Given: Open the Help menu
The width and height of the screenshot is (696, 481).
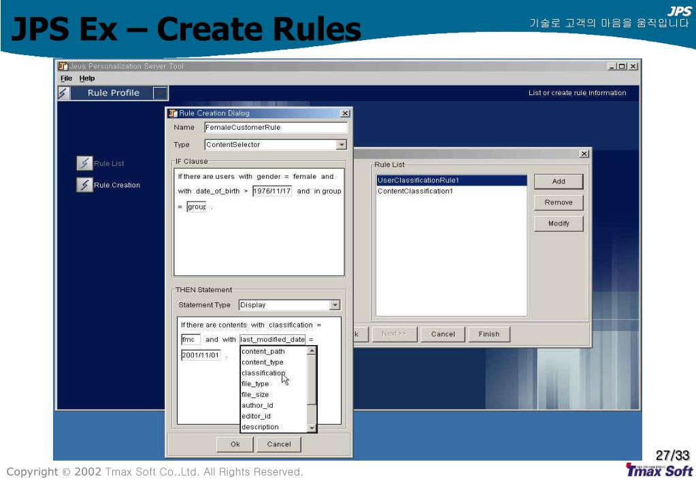Looking at the screenshot, I should pyautogui.click(x=87, y=78).
